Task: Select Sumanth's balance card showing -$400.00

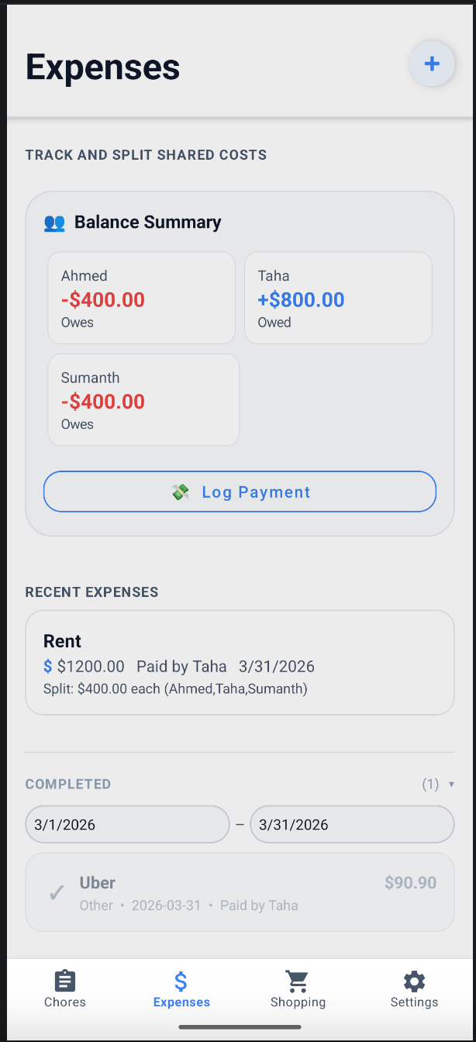Action: click(x=143, y=399)
